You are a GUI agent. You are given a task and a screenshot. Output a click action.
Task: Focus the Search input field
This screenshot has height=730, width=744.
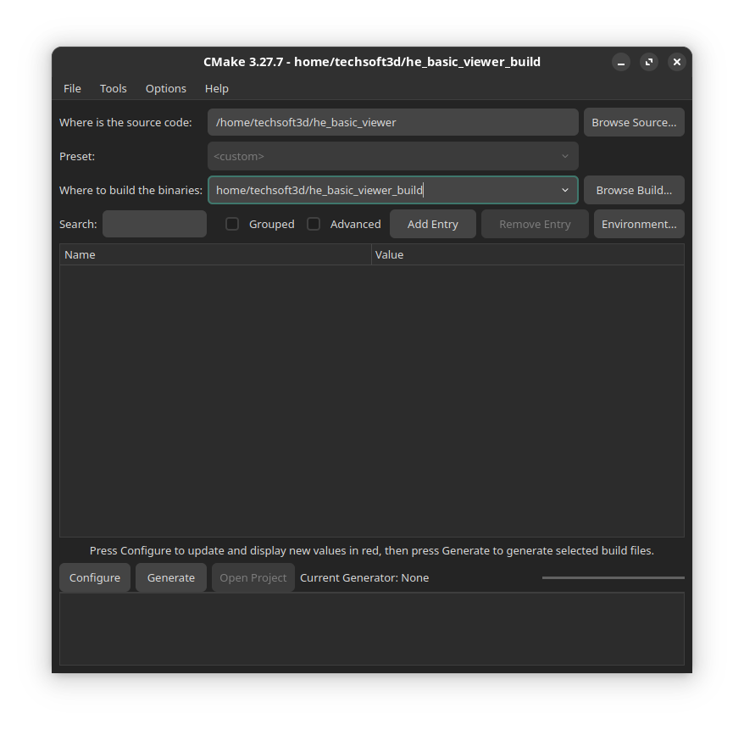click(155, 224)
